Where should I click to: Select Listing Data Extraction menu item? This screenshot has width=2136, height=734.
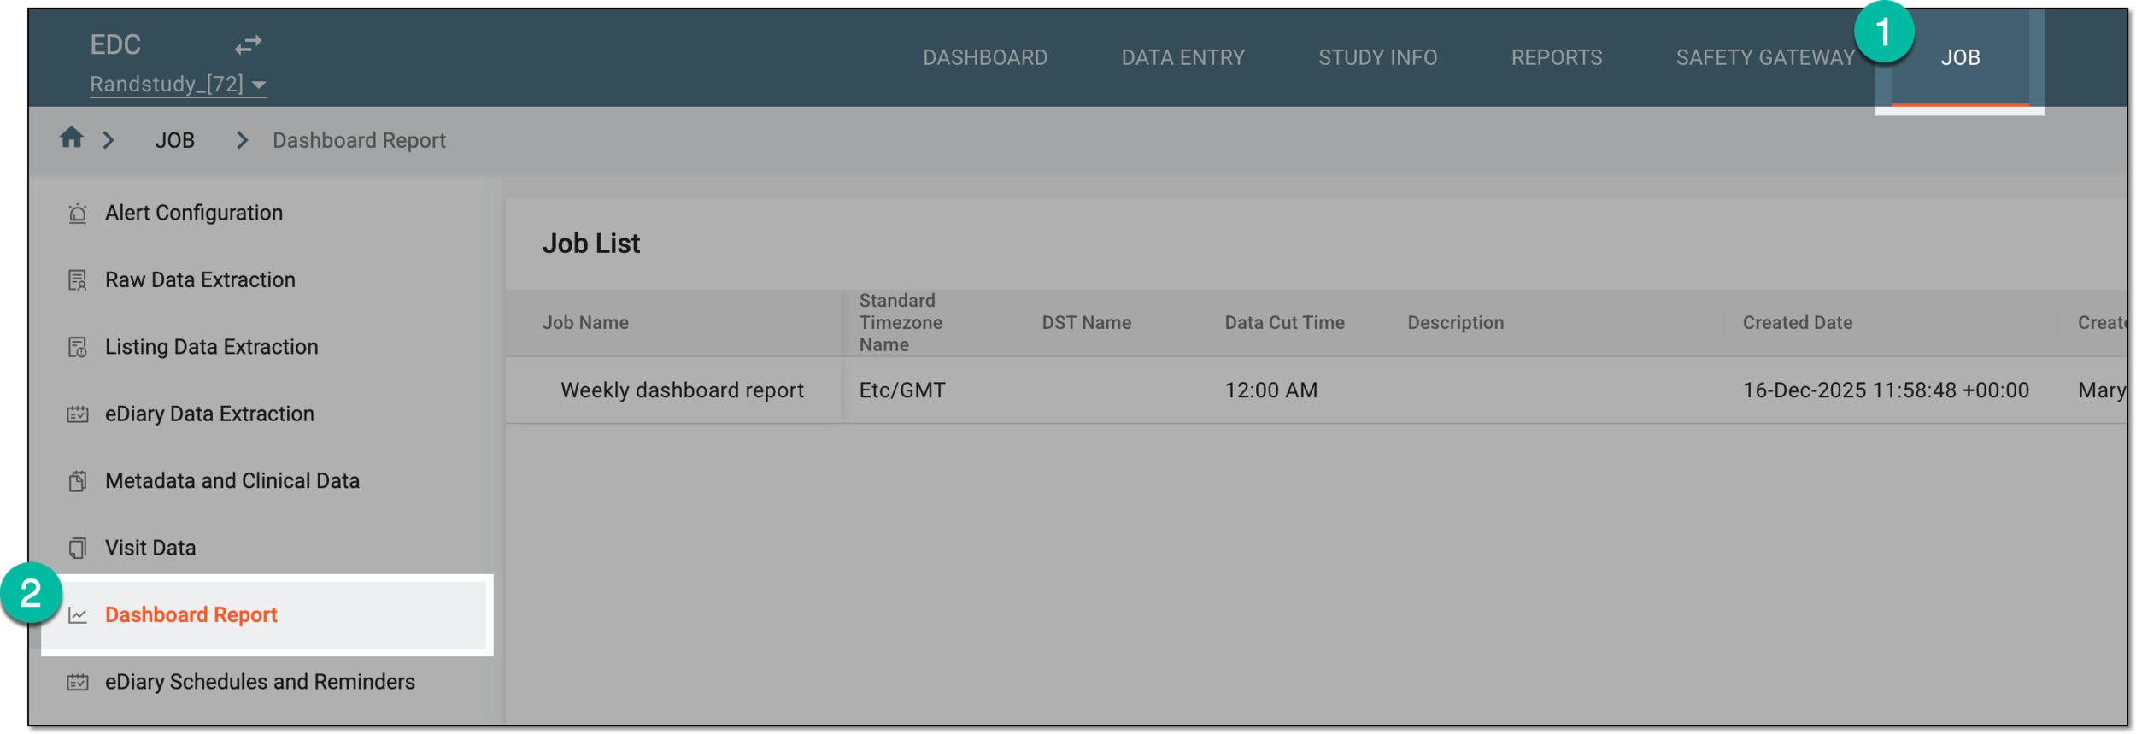coord(211,347)
